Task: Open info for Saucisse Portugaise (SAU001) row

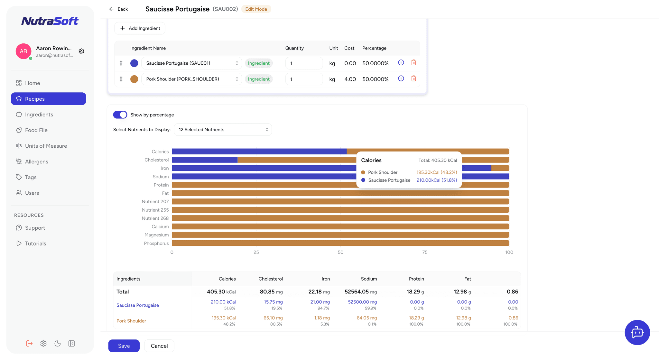Action: [401, 62]
